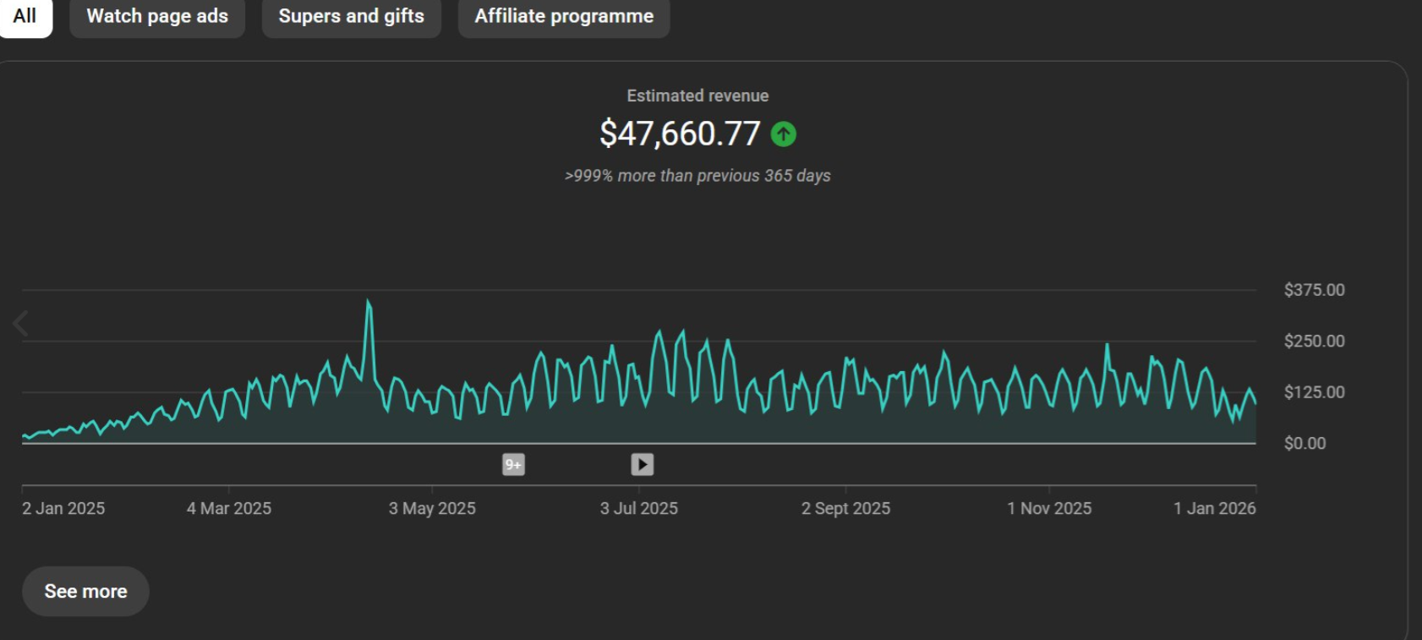Switch to the Watch page ads tab
The width and height of the screenshot is (1422, 640).
pyautogui.click(x=157, y=16)
